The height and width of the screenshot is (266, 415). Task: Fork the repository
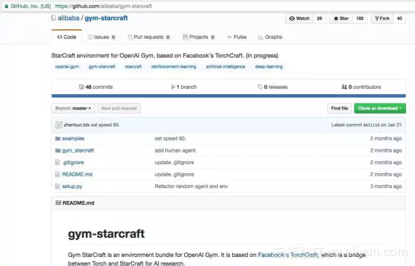pos(382,19)
